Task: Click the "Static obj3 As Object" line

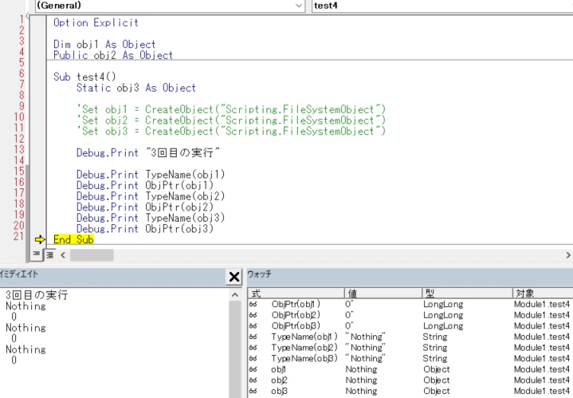Action: tap(136, 88)
